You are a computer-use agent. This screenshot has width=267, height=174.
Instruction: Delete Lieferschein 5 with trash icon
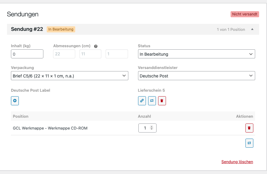click(162, 101)
